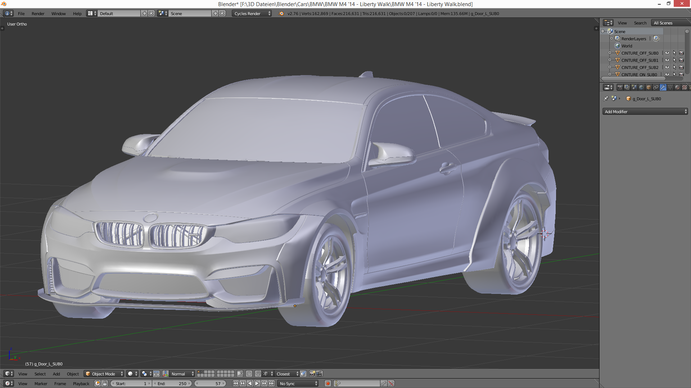691x388 pixels.
Task: Open the Texture properties tab
Action: (x=685, y=87)
